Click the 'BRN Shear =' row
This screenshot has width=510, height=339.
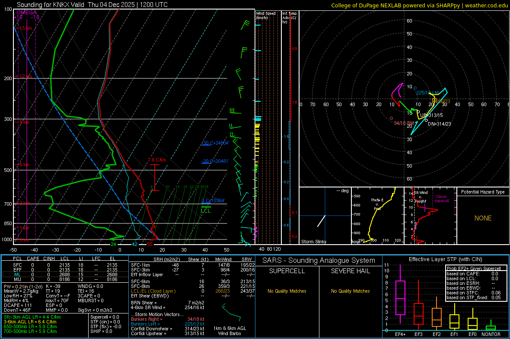pyautogui.click(x=168, y=303)
